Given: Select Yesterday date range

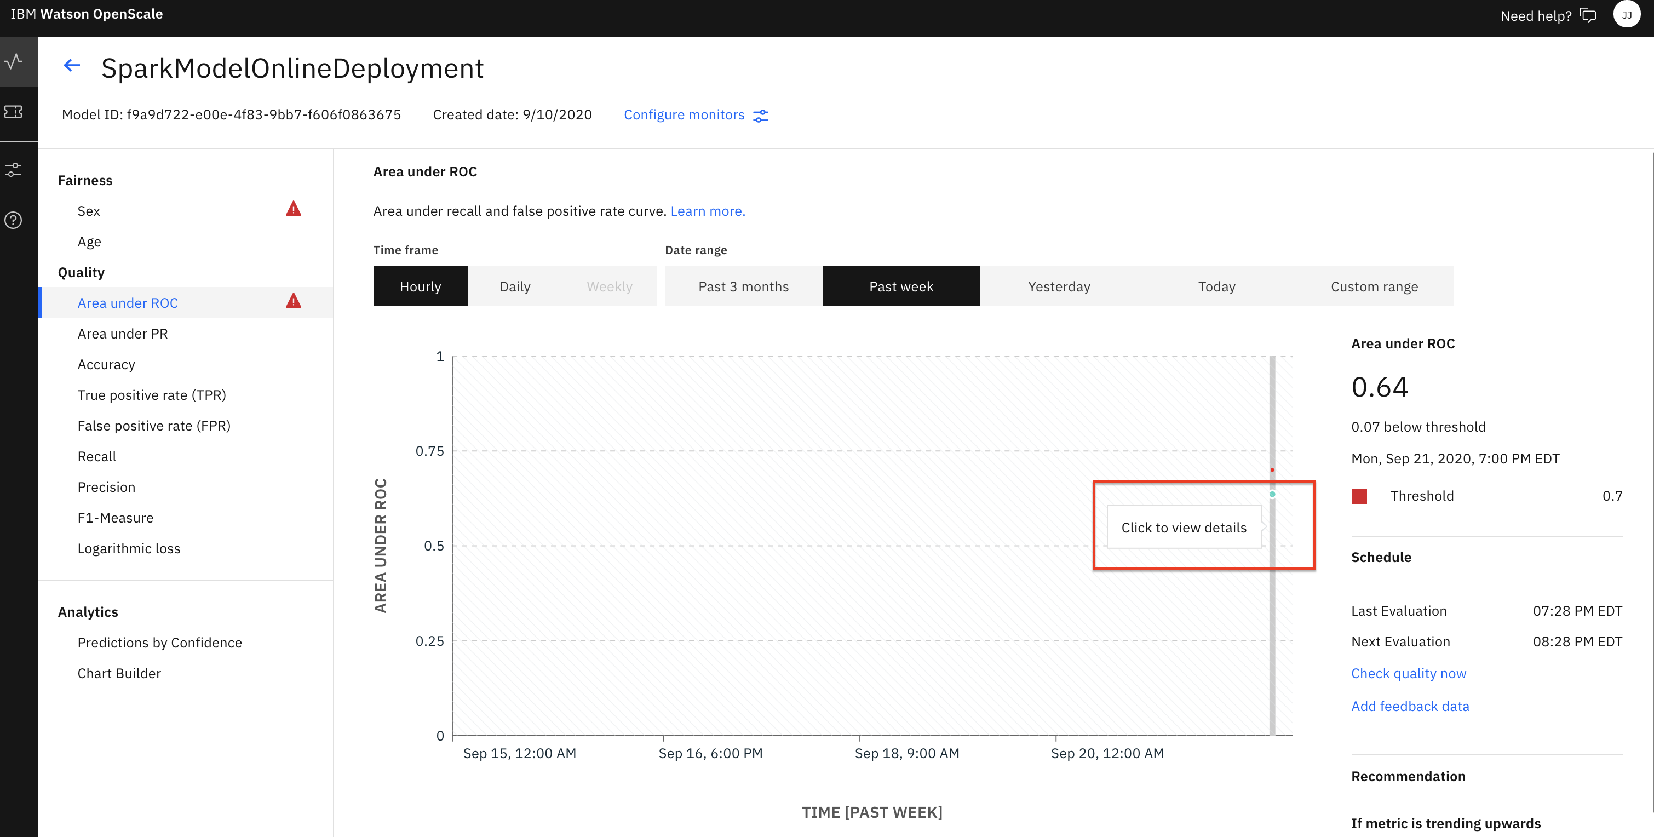Looking at the screenshot, I should (1058, 286).
